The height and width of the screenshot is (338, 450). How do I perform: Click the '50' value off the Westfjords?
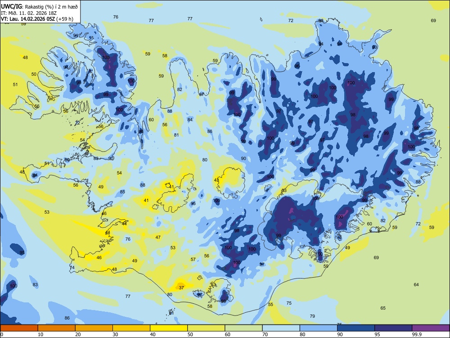coord(34,74)
